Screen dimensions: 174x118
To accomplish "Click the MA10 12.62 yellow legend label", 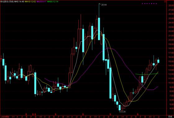I will point(30,2).
